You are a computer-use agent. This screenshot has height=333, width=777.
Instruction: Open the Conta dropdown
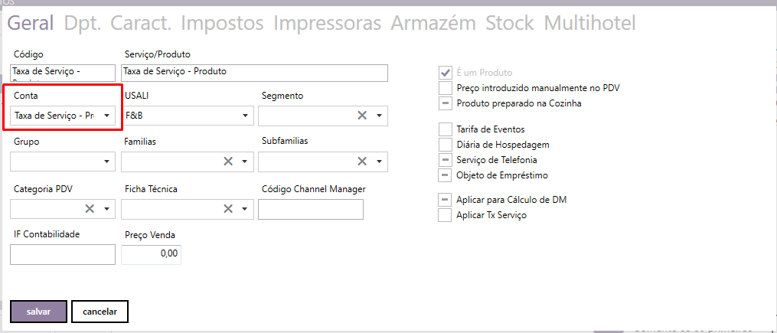click(107, 116)
